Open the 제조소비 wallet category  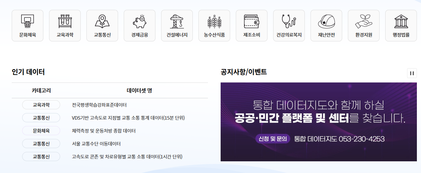pyautogui.click(x=252, y=26)
